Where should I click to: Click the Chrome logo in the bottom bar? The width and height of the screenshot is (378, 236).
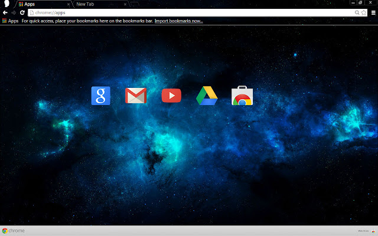(x=13, y=231)
